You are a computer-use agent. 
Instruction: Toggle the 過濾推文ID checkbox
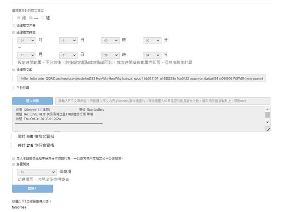(14, 70)
